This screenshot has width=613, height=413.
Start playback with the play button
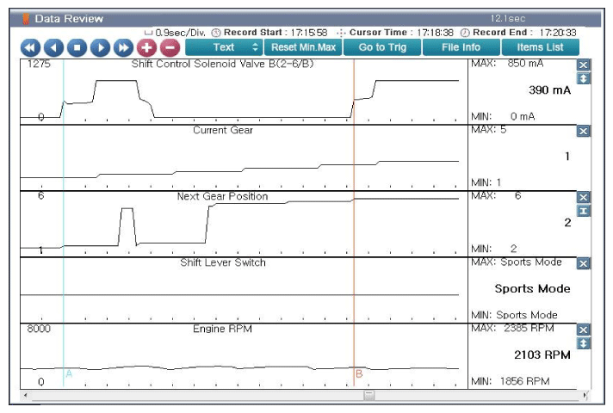[101, 47]
